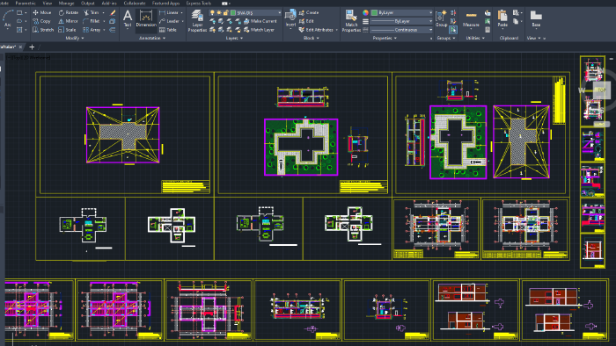Click the green layer color swatch
616x346 pixels.
233,13
